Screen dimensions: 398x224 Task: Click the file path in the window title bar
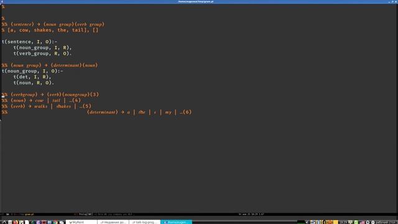click(195, 1)
